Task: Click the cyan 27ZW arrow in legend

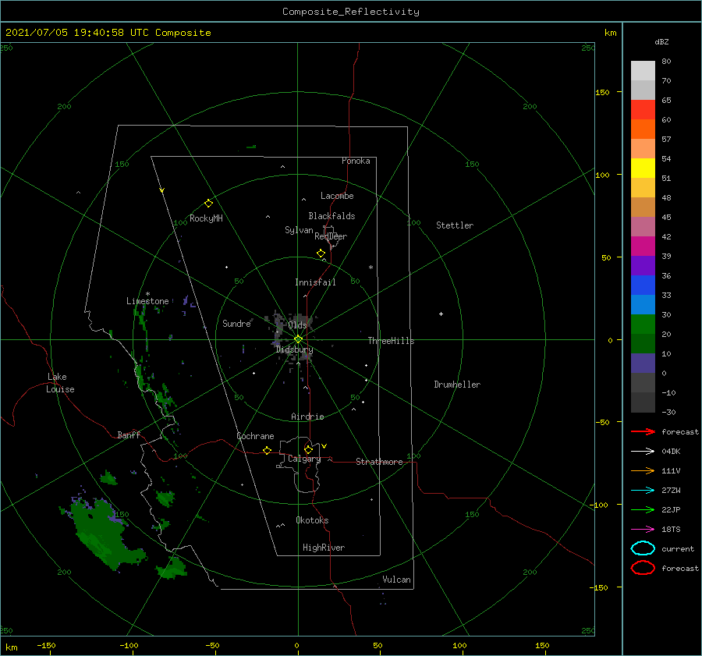Action: [643, 491]
